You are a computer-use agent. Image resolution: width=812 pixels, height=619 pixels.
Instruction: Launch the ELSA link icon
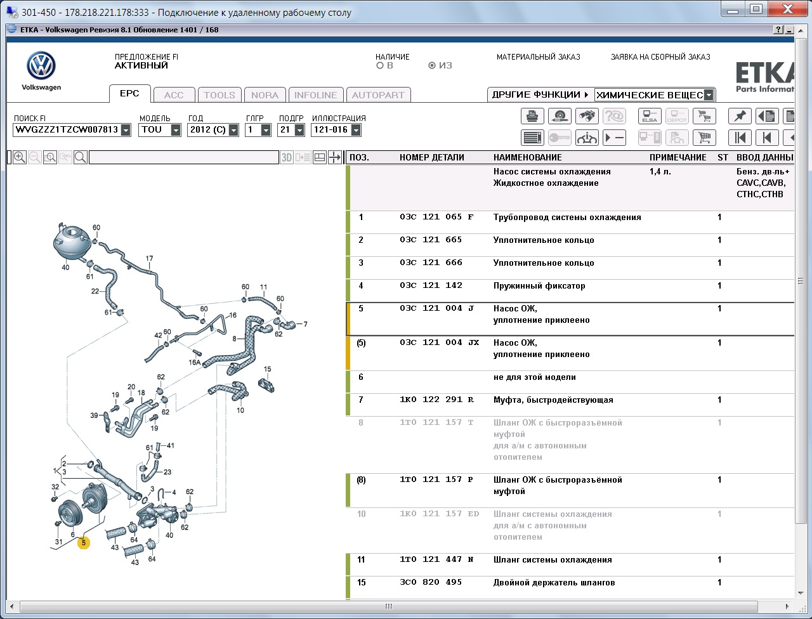tap(650, 116)
